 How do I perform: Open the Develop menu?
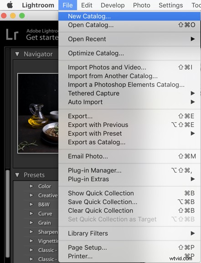coord(113,5)
